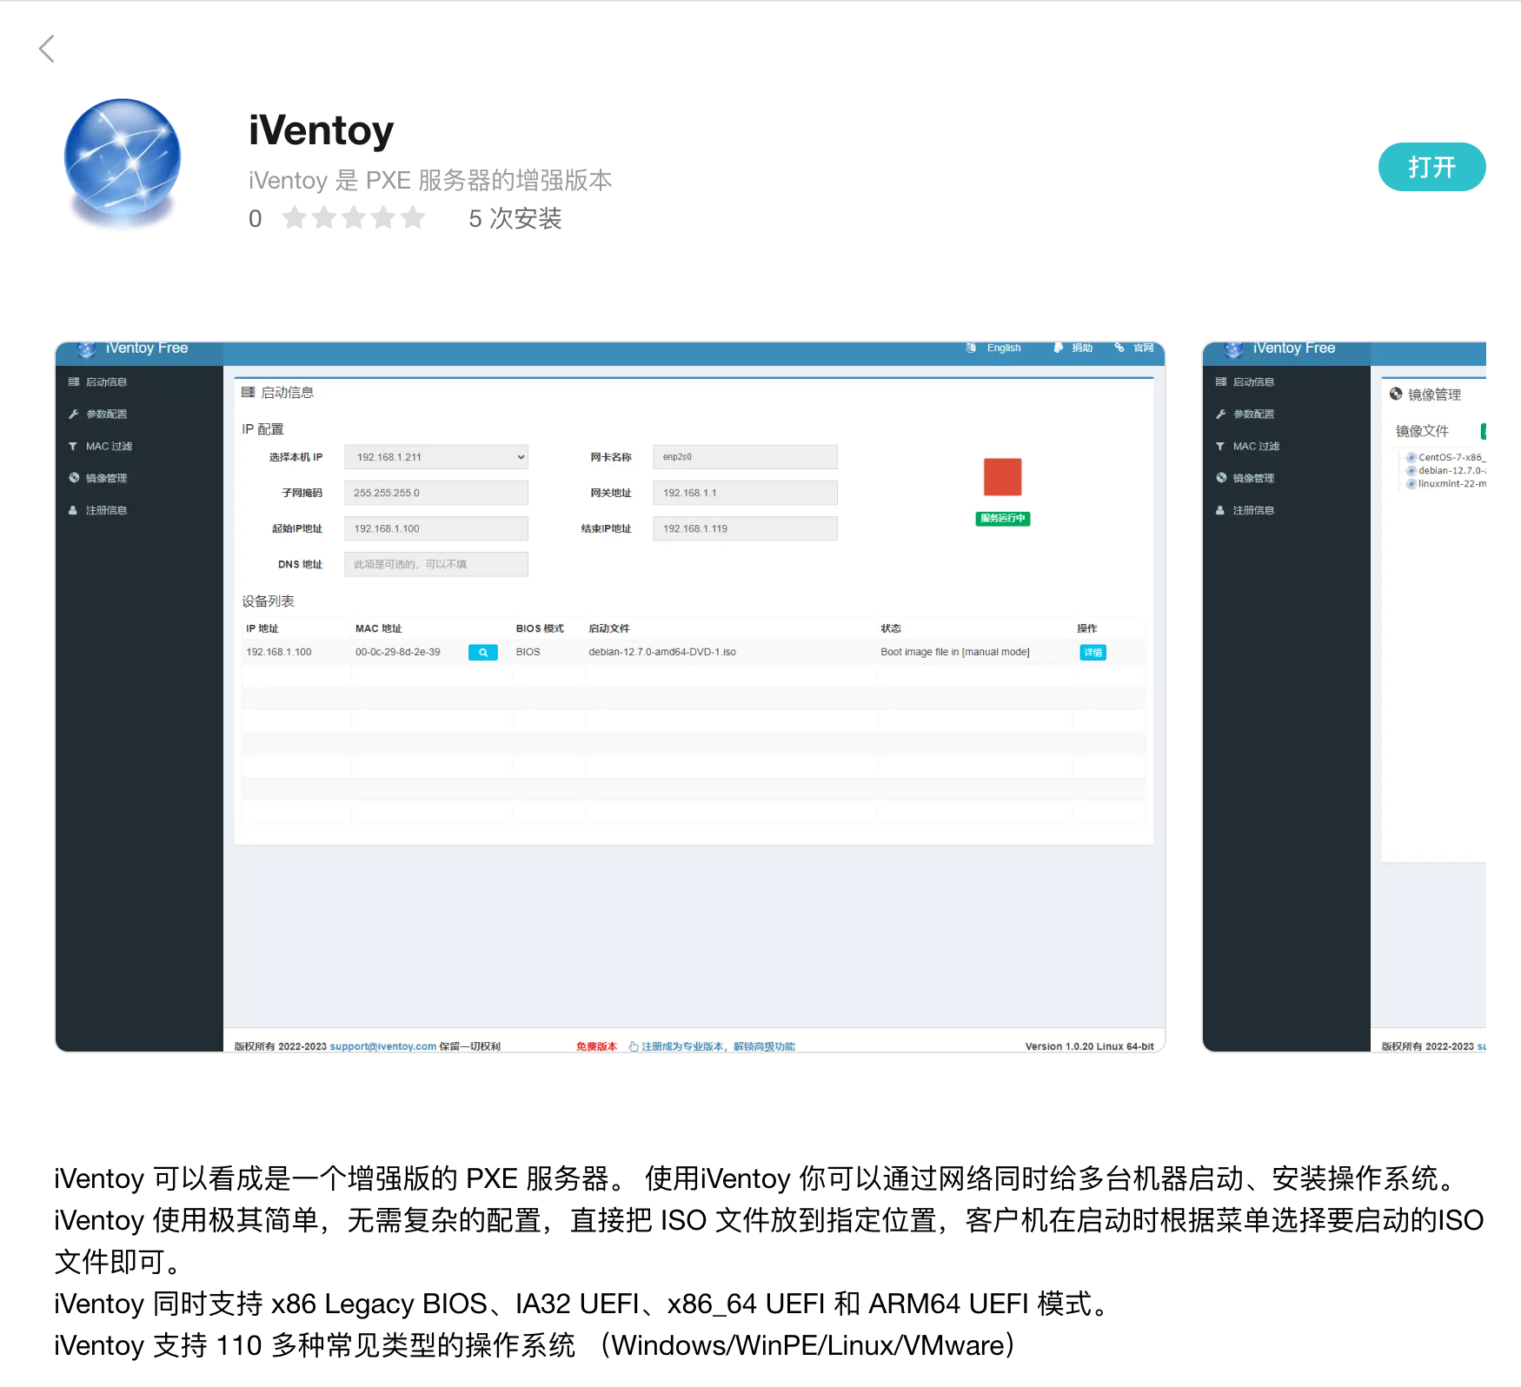Click the DNS 地址 input field

435,563
